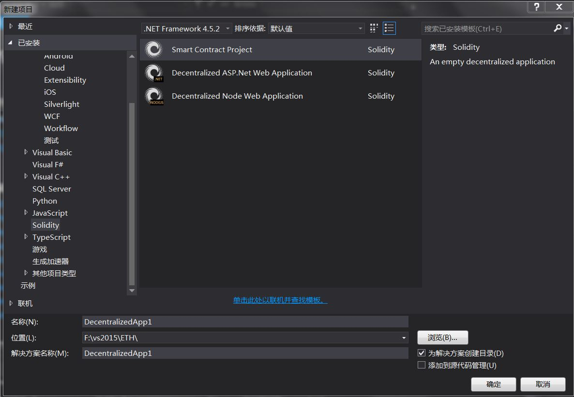Select the Decentralized Node Web Application icon

[154, 96]
